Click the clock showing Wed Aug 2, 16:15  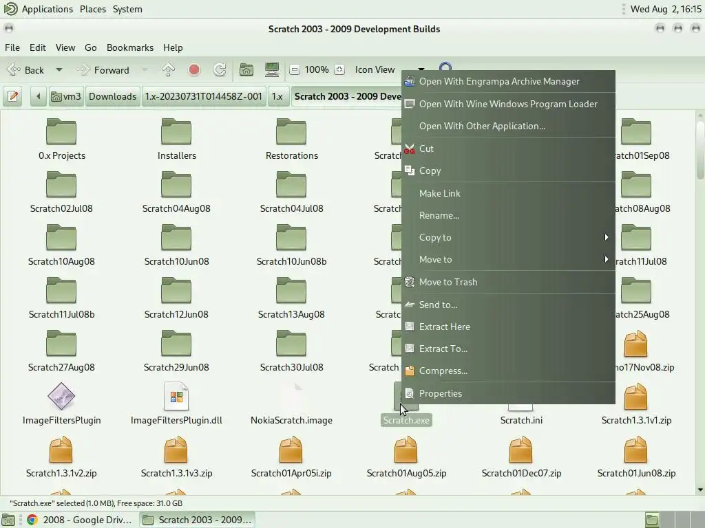click(x=666, y=9)
